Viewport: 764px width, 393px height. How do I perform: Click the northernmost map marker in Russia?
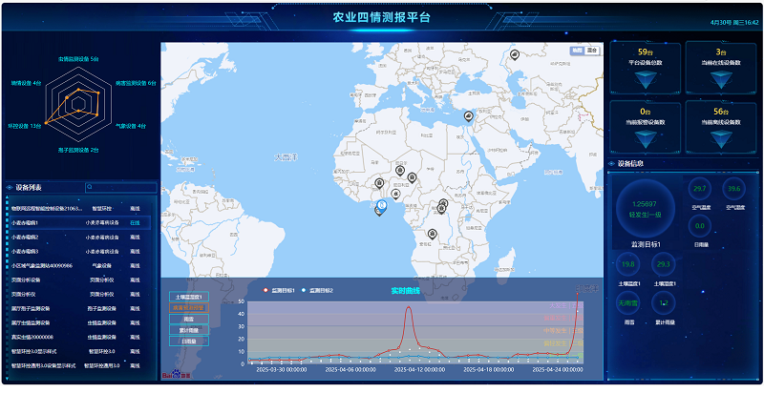coord(515,54)
